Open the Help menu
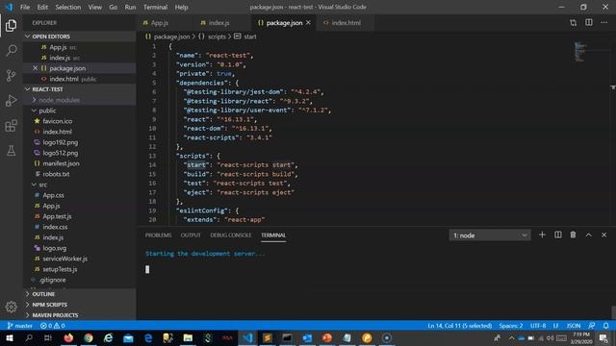 181,7
